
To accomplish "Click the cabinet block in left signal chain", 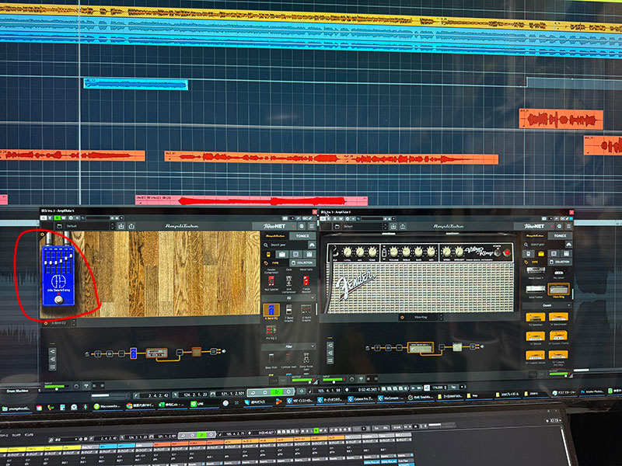I will click(197, 351).
